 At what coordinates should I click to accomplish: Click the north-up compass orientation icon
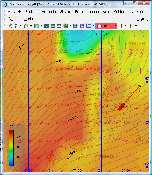16,26
